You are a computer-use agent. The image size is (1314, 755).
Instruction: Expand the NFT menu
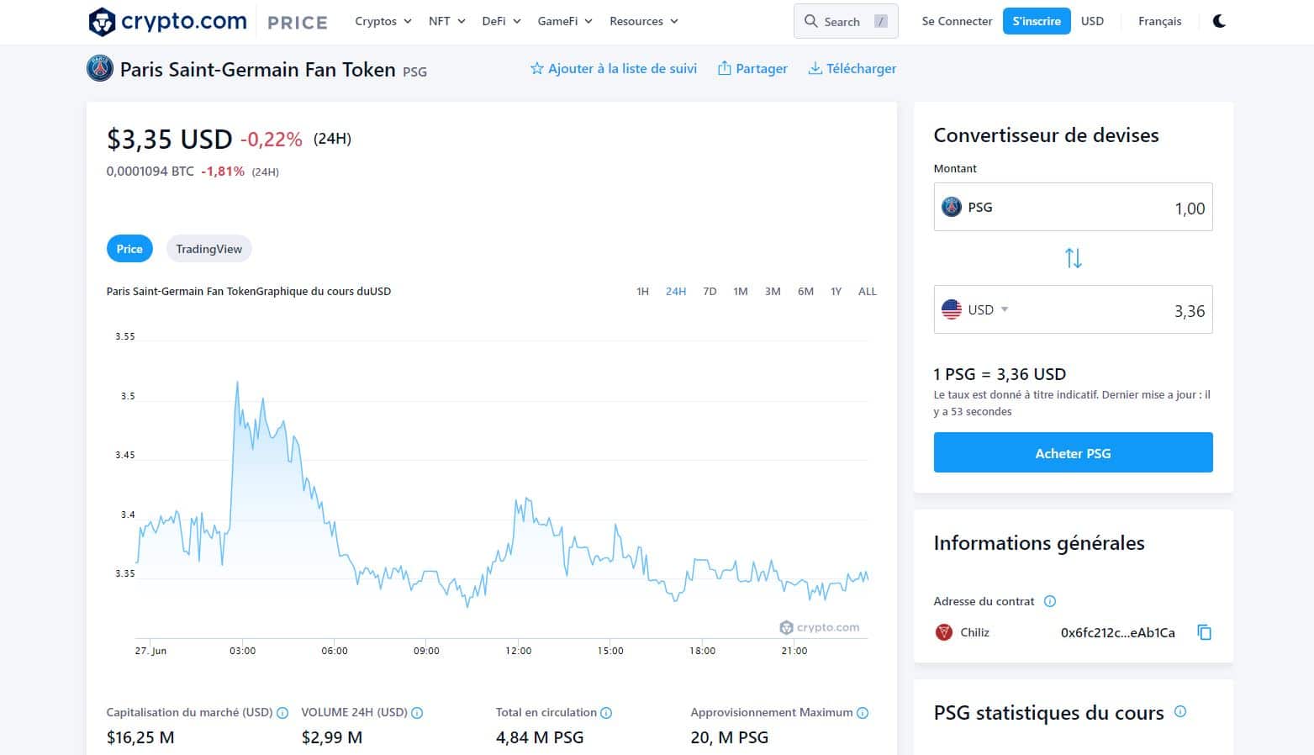click(x=446, y=21)
